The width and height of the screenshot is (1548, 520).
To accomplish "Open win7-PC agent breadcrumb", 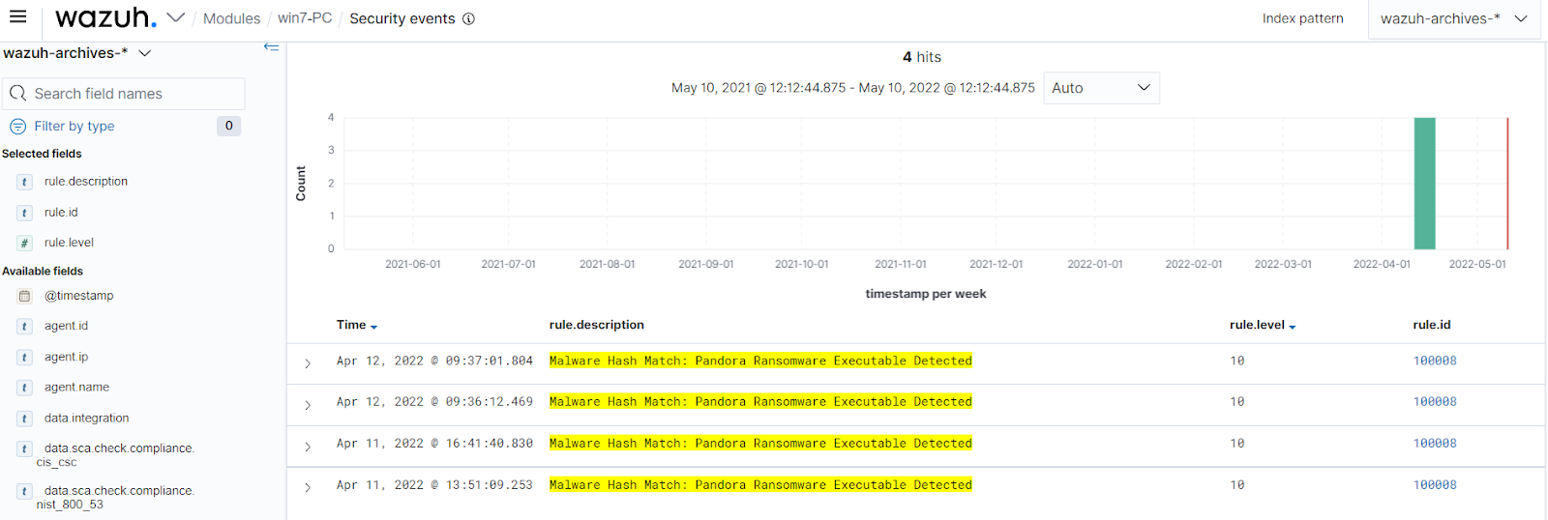I will 305,18.
